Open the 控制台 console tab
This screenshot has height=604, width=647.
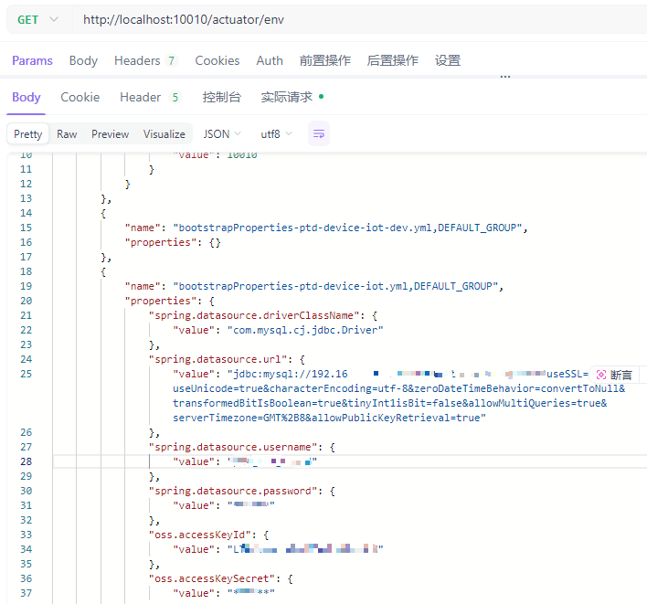pyautogui.click(x=222, y=97)
